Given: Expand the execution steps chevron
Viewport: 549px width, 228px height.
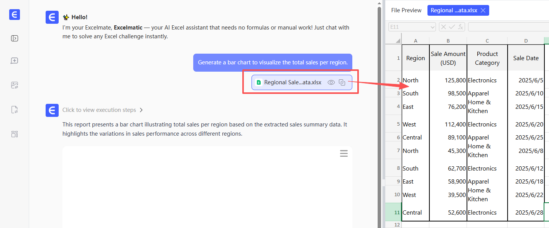Looking at the screenshot, I should [141, 110].
